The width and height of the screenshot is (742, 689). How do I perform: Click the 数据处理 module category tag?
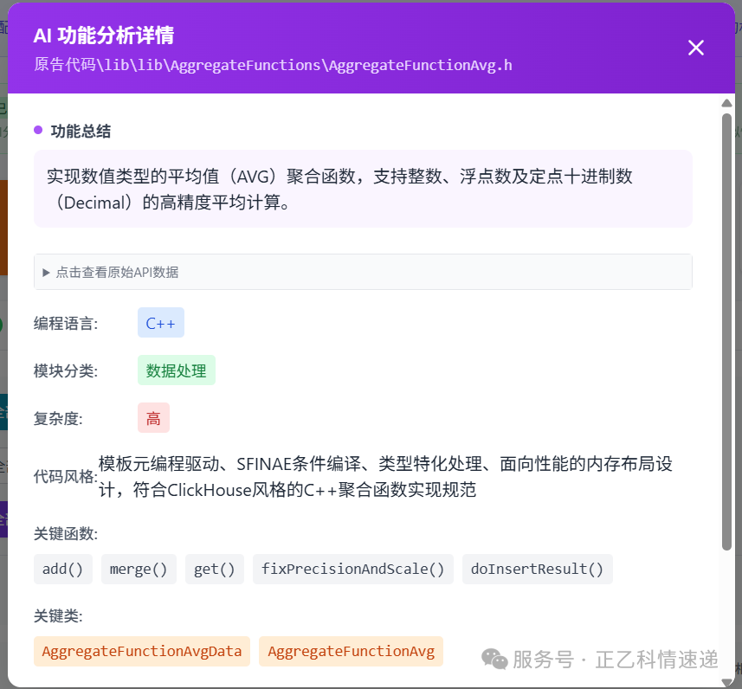[x=177, y=370]
